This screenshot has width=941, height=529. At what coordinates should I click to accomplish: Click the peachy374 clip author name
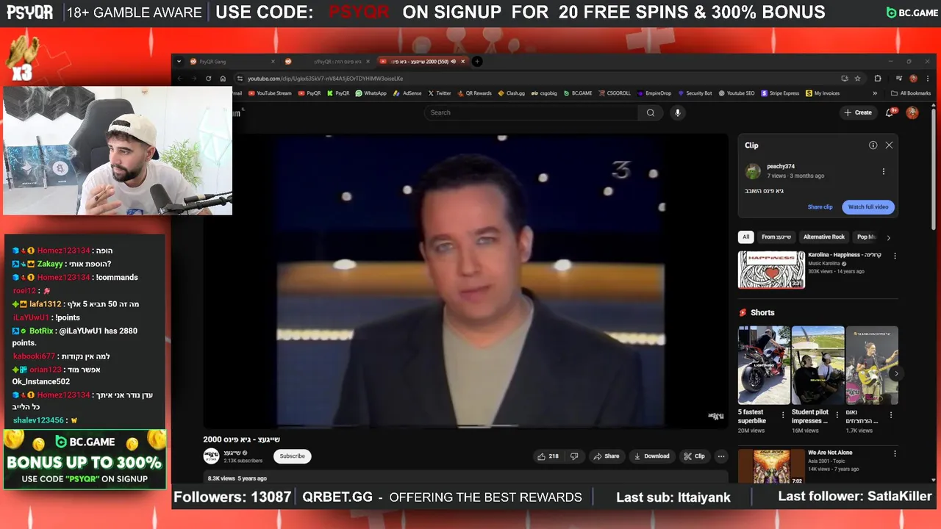[781, 167]
